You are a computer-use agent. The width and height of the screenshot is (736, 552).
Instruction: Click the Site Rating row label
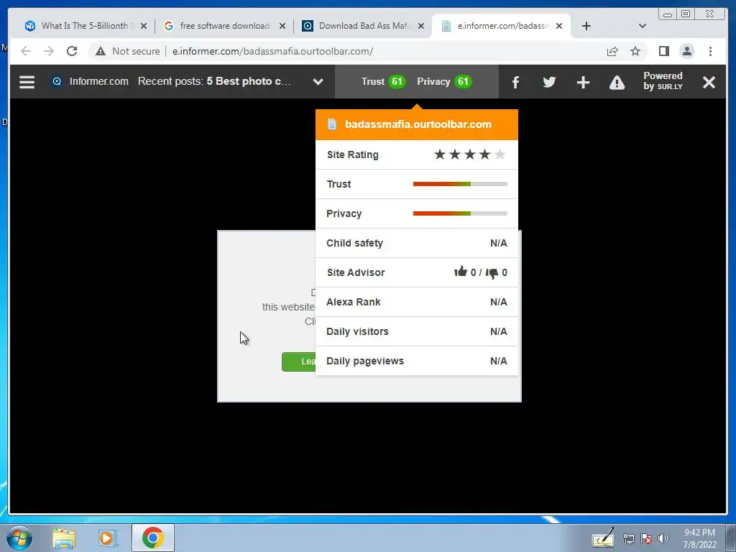coord(352,155)
